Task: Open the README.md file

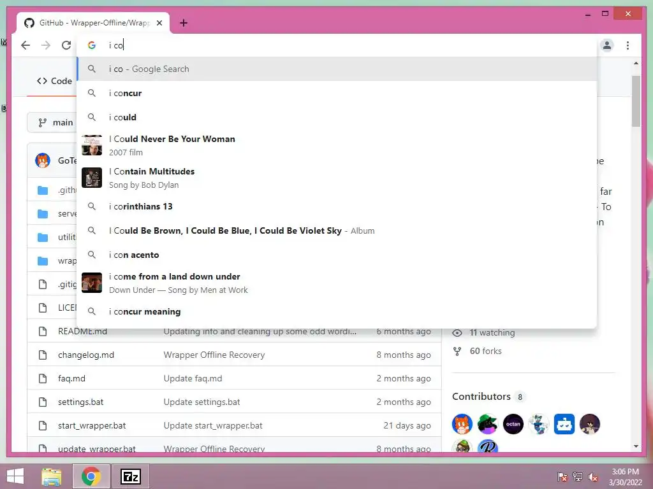Action: point(82,331)
